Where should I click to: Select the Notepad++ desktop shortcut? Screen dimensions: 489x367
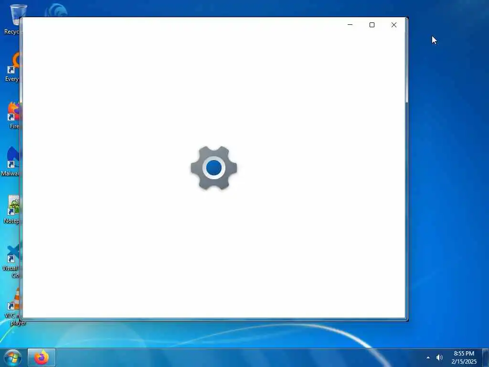click(x=12, y=209)
